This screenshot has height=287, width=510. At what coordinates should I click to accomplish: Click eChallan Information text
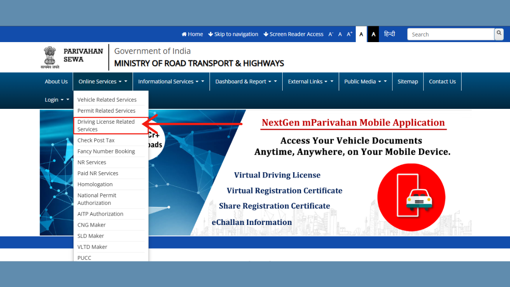click(x=252, y=222)
